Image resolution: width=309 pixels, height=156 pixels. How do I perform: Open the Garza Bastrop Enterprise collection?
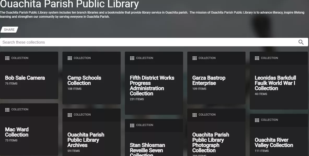209,80
